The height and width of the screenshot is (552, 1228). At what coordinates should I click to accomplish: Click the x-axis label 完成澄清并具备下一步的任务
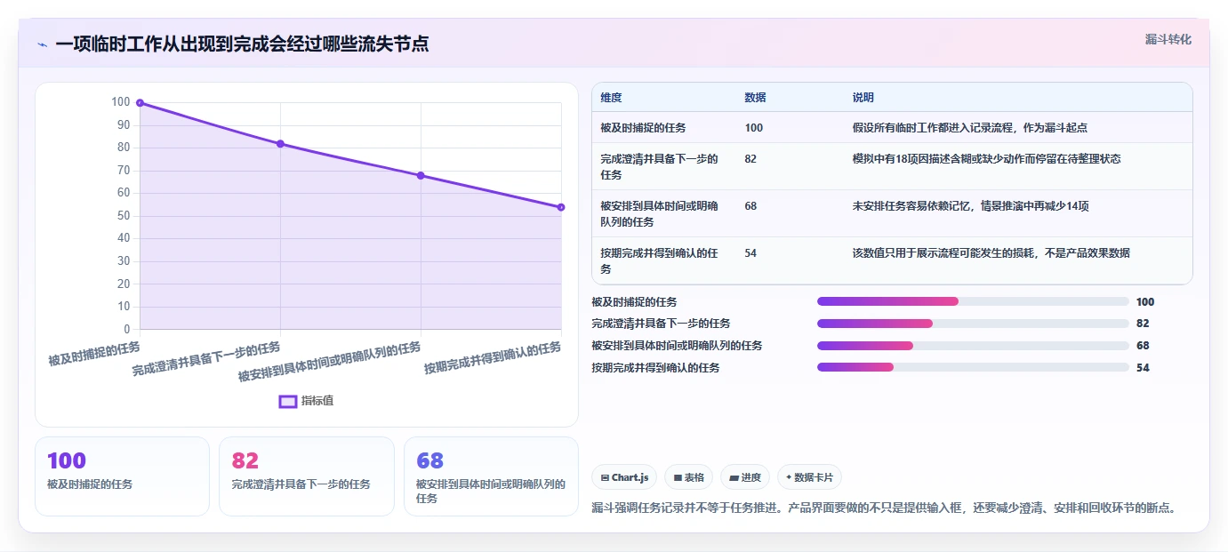tap(206, 358)
